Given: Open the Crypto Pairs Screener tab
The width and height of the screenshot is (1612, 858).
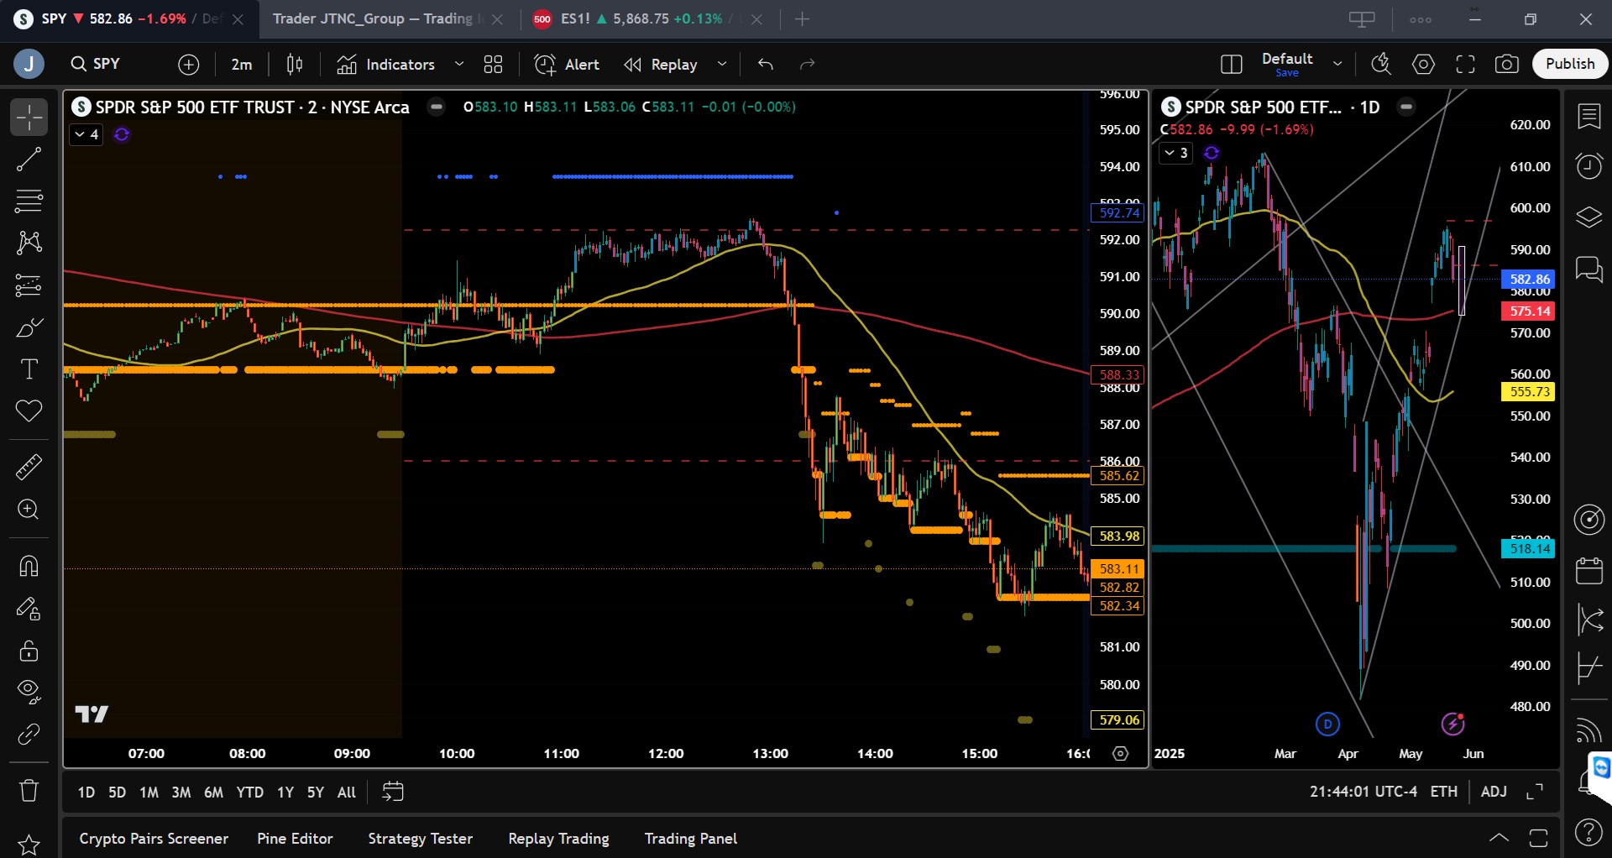Looking at the screenshot, I should point(154,839).
